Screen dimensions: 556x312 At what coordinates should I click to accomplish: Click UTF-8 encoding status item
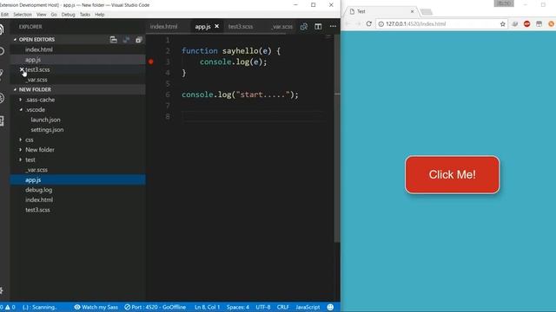[x=262, y=307]
